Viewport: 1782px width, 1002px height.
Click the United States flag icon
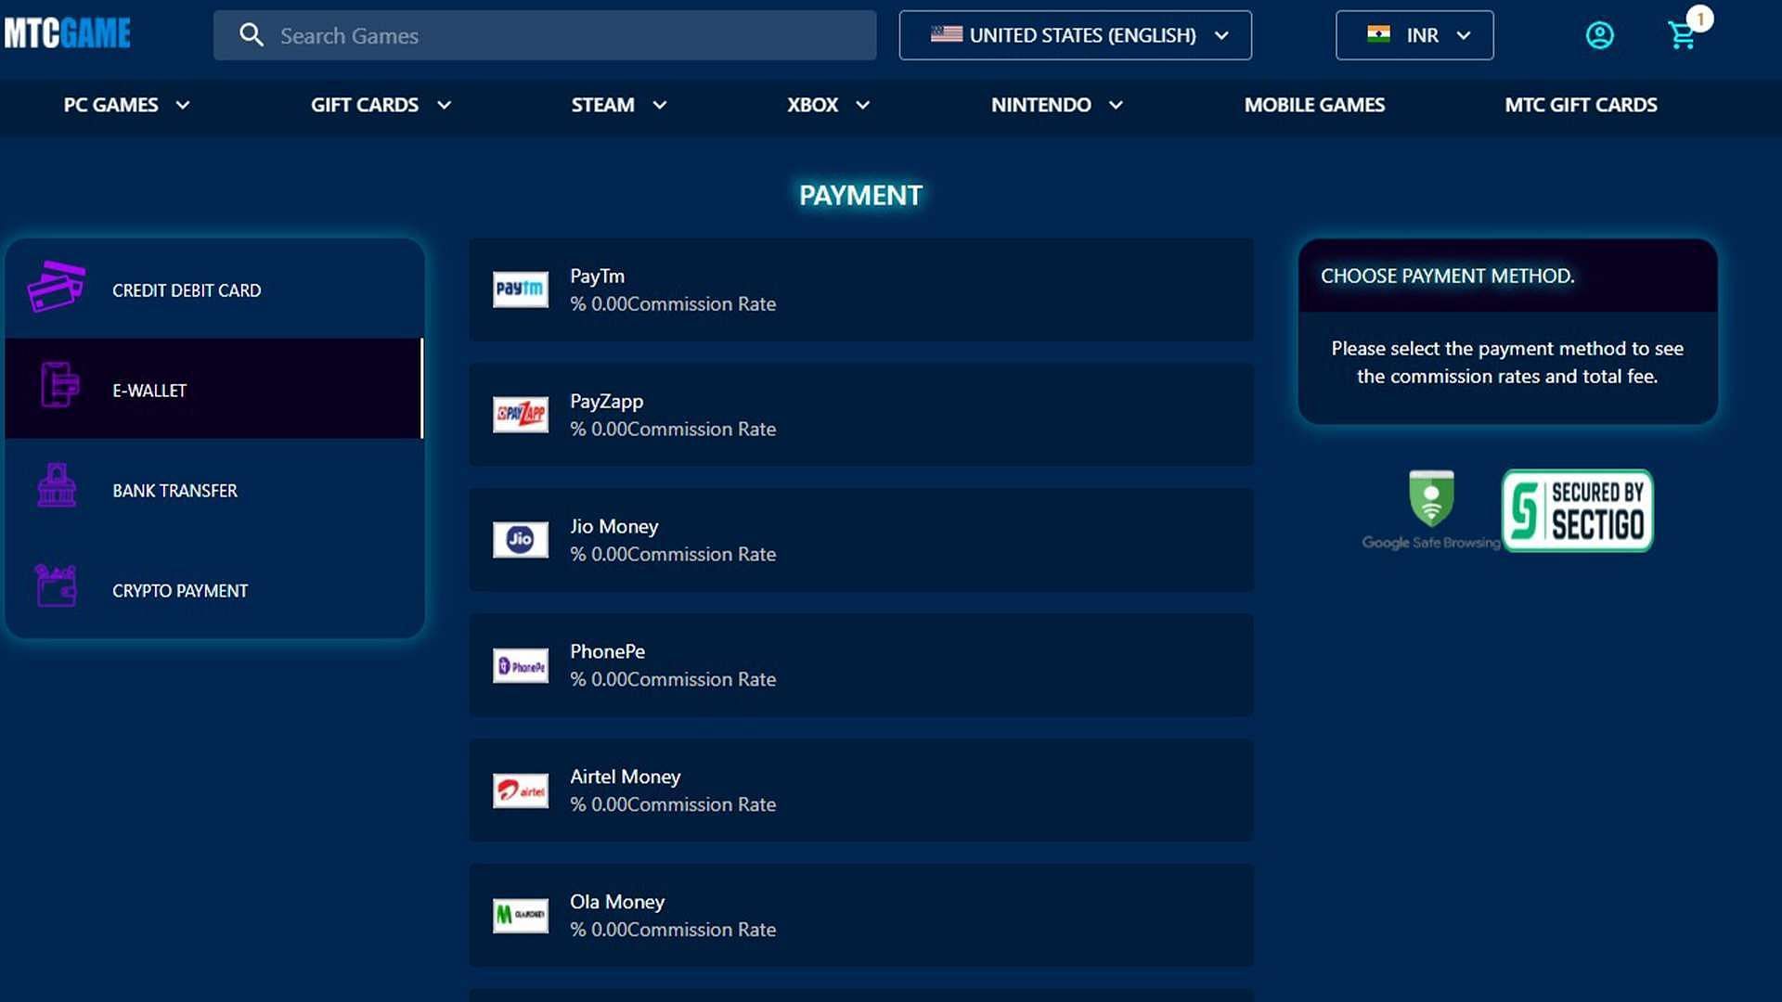point(947,34)
